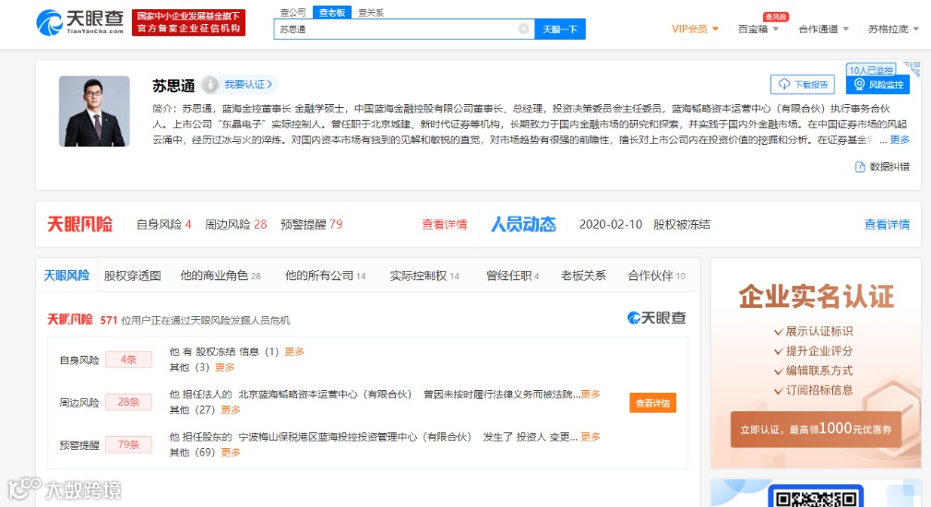Viewport: 931px width, 507px height.
Task: Click the 天眼查 logo in the risk panel
Action: tap(657, 318)
